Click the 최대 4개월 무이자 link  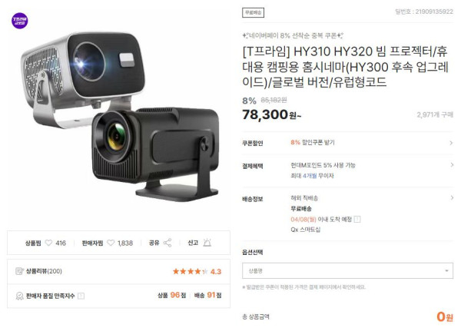(x=312, y=176)
